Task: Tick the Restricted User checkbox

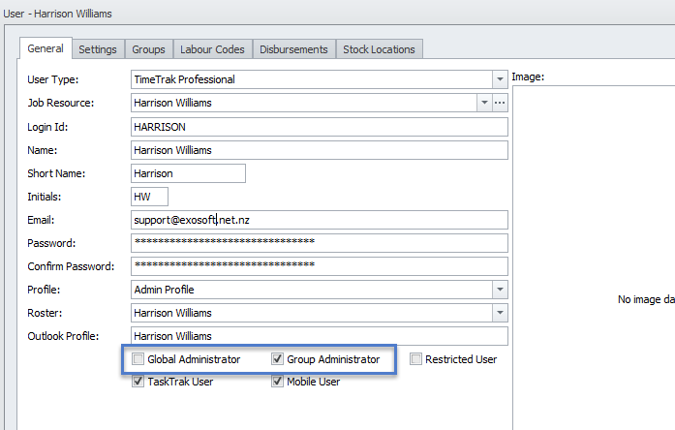Action: [416, 359]
